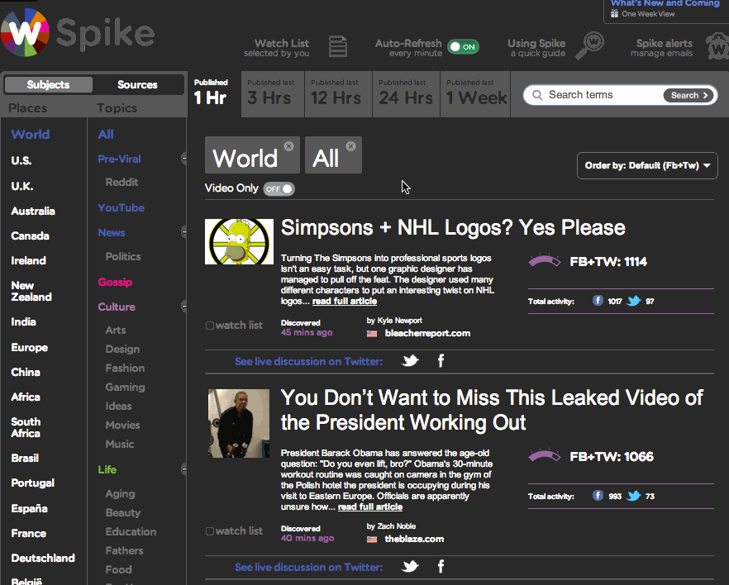This screenshot has width=729, height=585.
Task: Click the Spike W logo
Action: click(25, 33)
